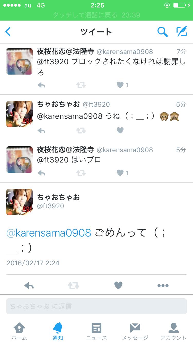Open 夜桜花恋 avatar on first tweet
The width and height of the screenshot is (193, 343).
tap(20, 61)
